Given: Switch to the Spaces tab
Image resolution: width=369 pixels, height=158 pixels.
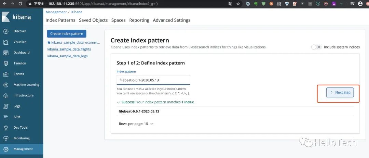Looking at the screenshot, I should point(119,20).
